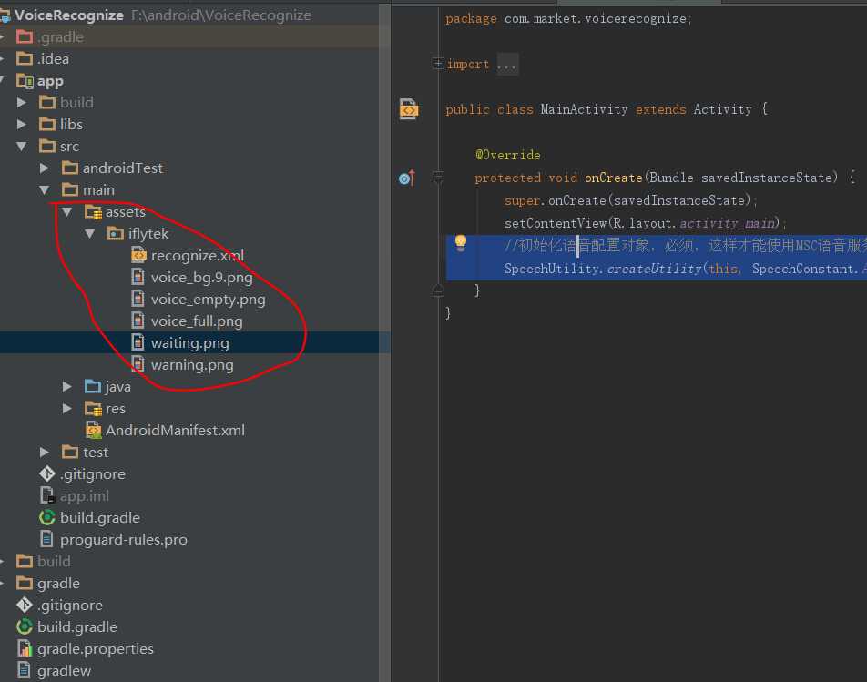867x682 pixels.
Task: Expand the app build folder
Action: (x=22, y=102)
